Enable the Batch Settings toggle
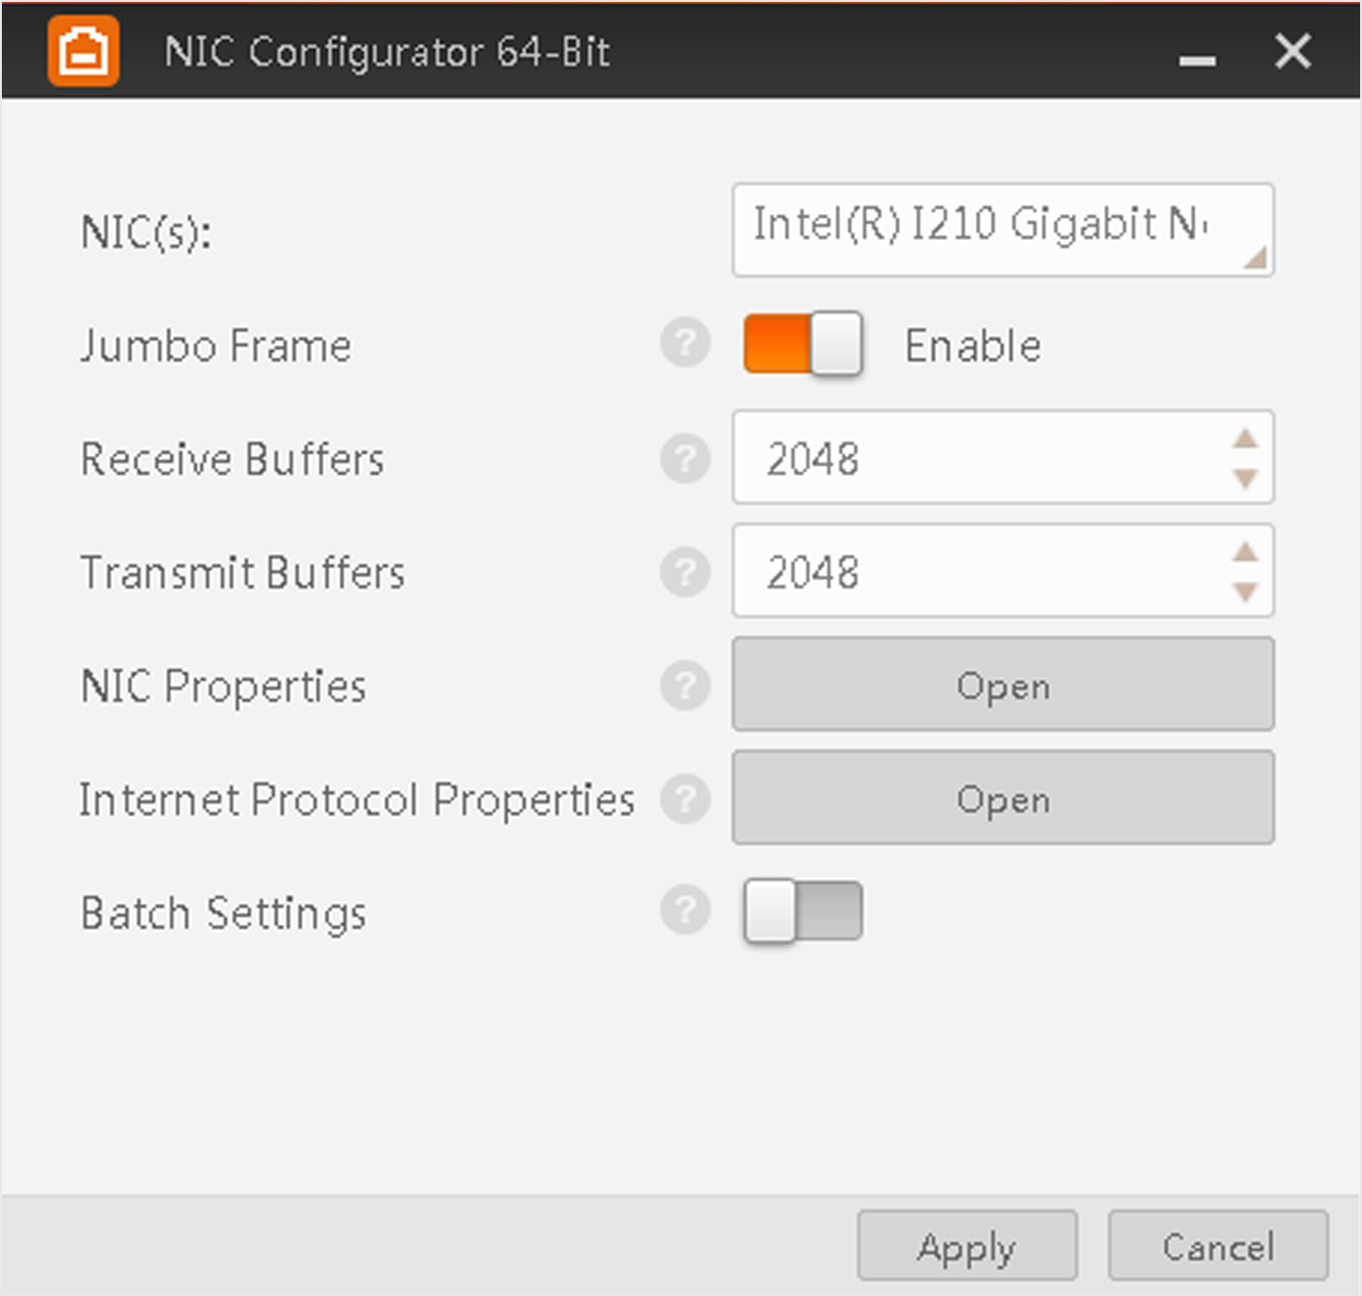 tap(803, 912)
